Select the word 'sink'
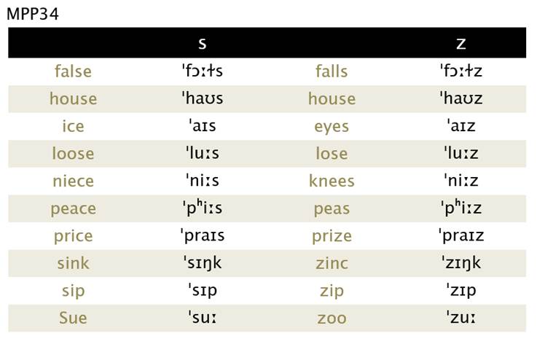 (73, 263)
